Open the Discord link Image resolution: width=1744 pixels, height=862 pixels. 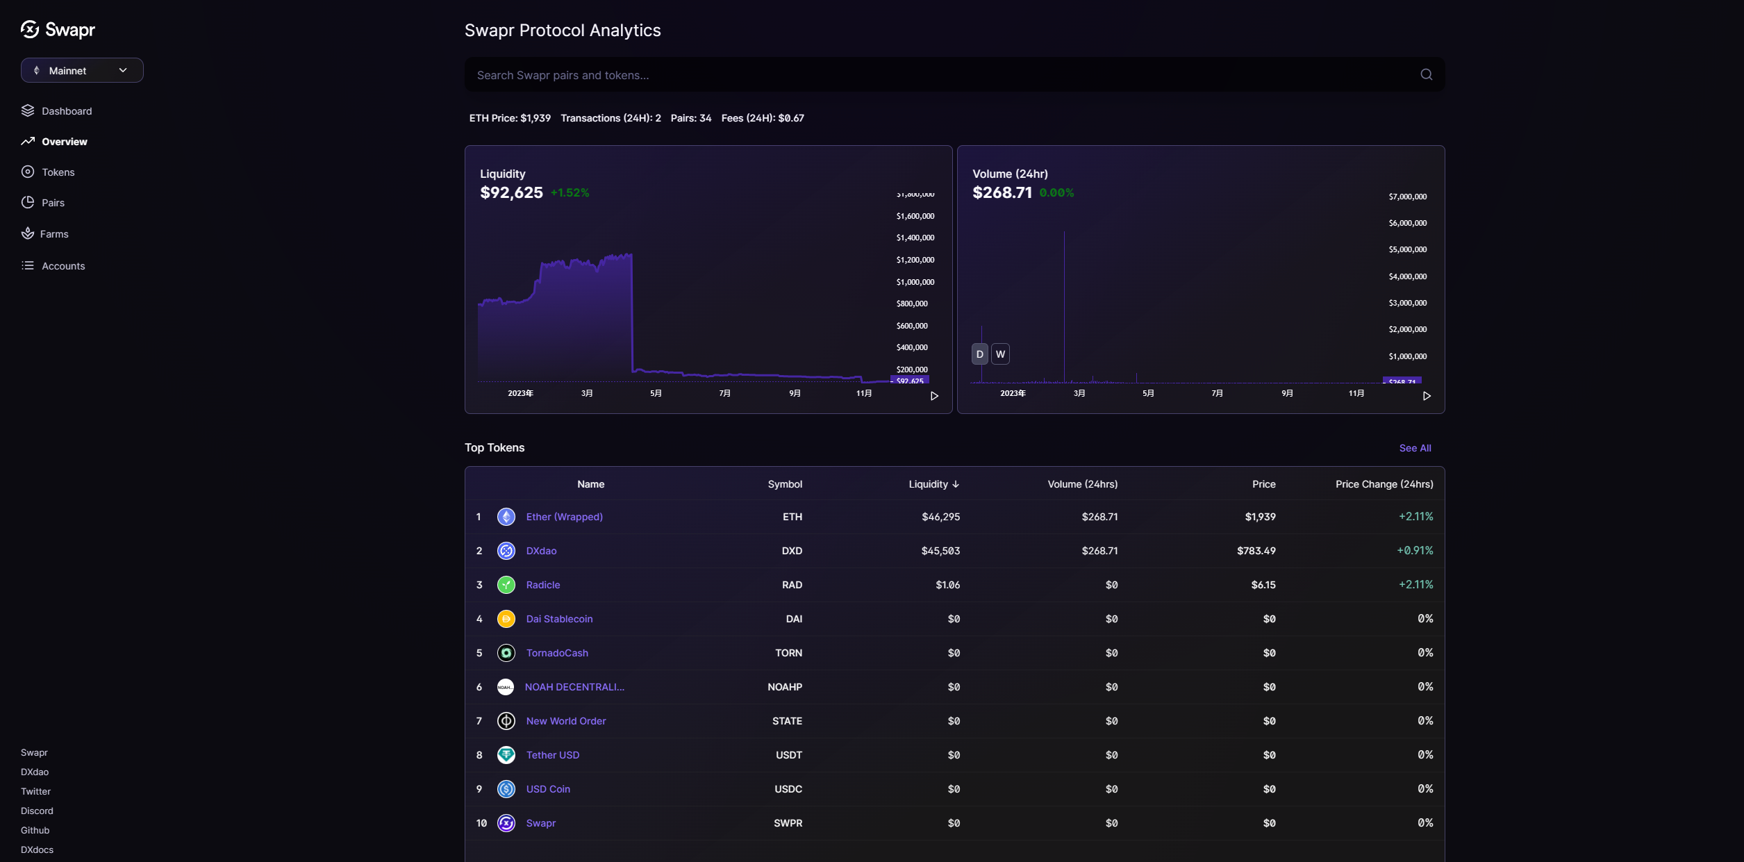click(x=37, y=811)
